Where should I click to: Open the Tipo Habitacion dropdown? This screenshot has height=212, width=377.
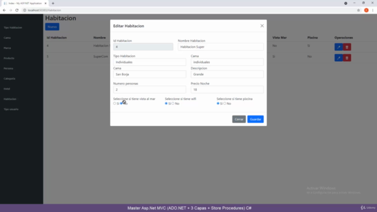[150, 62]
